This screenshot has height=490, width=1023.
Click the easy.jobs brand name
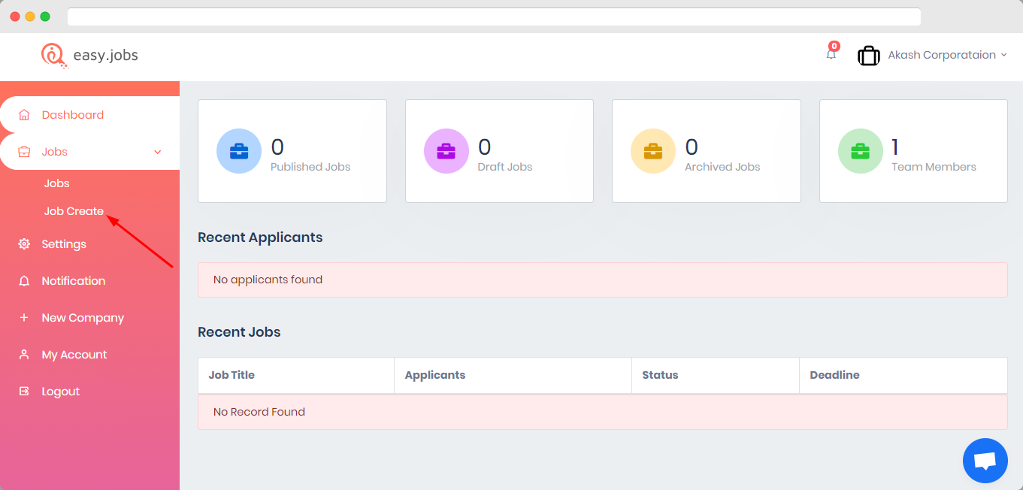click(106, 56)
